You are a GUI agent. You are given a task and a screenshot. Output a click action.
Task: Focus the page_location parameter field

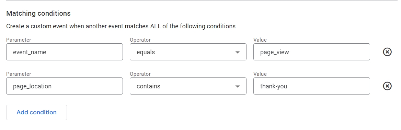(65, 86)
